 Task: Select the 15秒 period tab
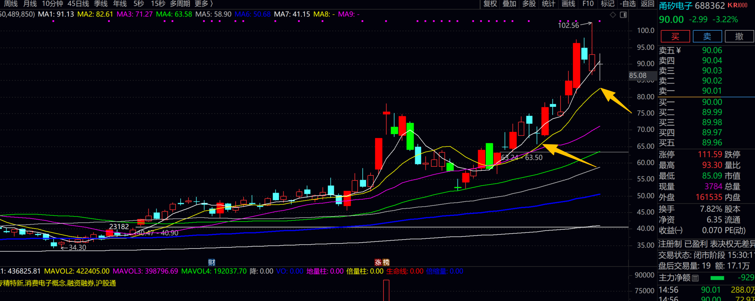pos(158,4)
